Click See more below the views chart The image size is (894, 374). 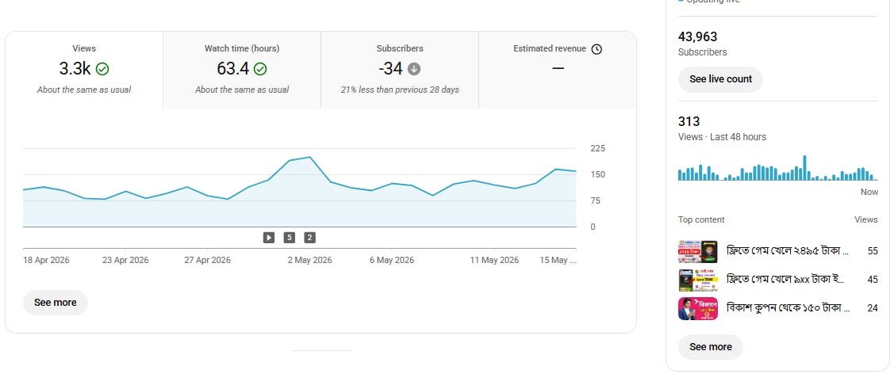coord(56,302)
